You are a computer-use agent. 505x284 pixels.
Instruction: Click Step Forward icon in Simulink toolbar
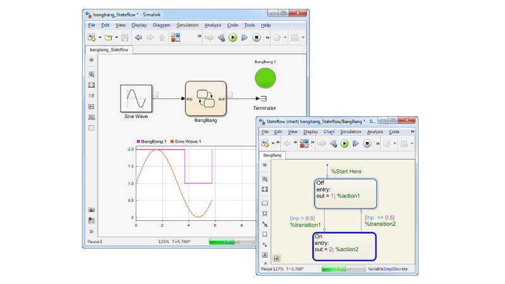pyautogui.click(x=245, y=37)
